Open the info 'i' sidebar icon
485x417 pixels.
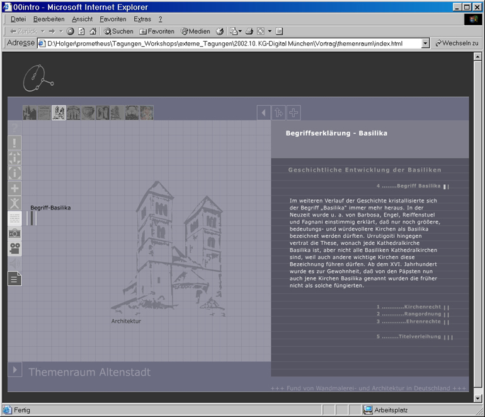(x=14, y=173)
